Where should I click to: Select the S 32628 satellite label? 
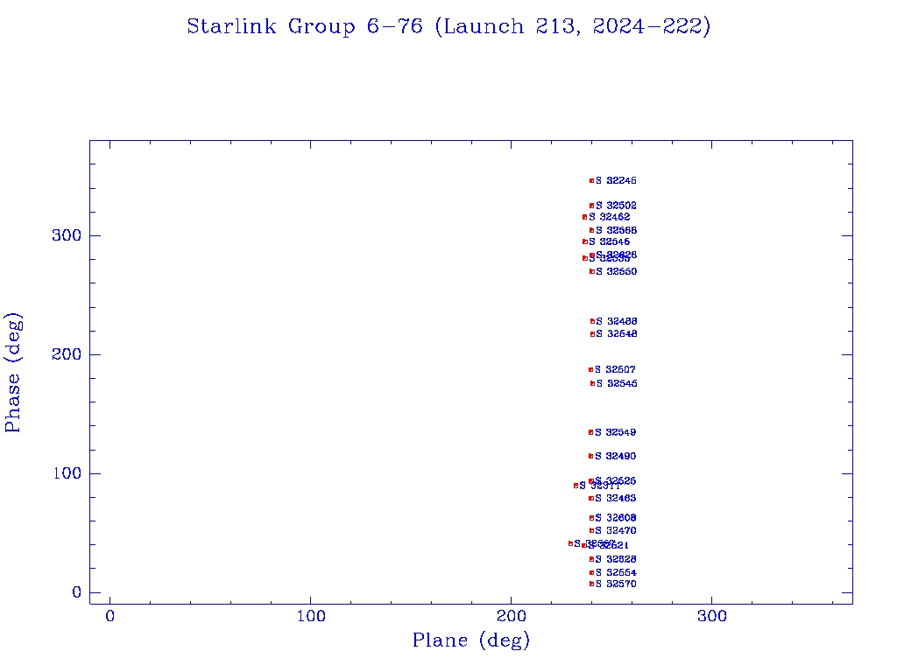click(x=615, y=559)
